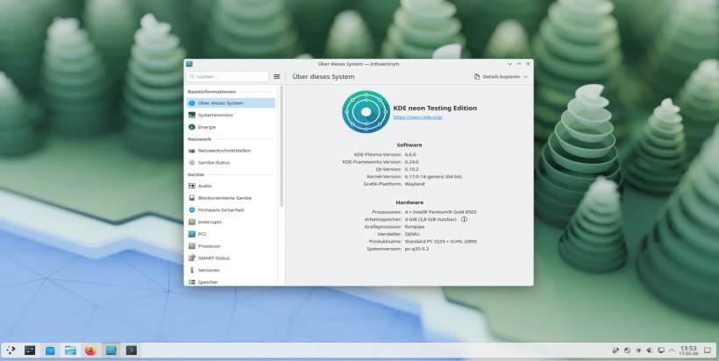
Task: Select the Über dieses System info icon
Action: pos(192,103)
